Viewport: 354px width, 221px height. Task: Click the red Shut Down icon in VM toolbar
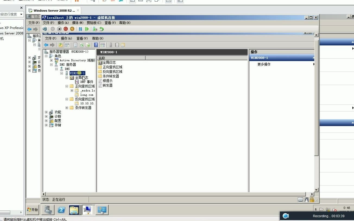tap(66, 29)
